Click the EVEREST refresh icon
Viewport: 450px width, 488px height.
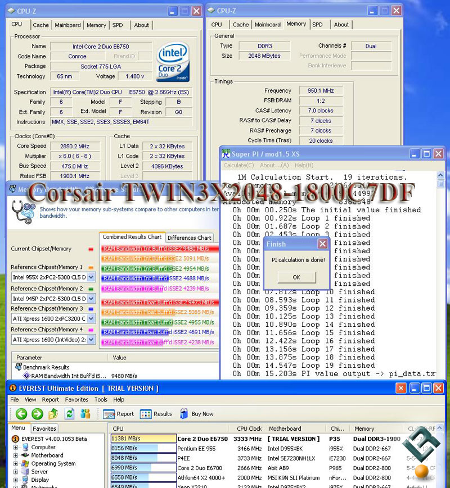point(69,414)
